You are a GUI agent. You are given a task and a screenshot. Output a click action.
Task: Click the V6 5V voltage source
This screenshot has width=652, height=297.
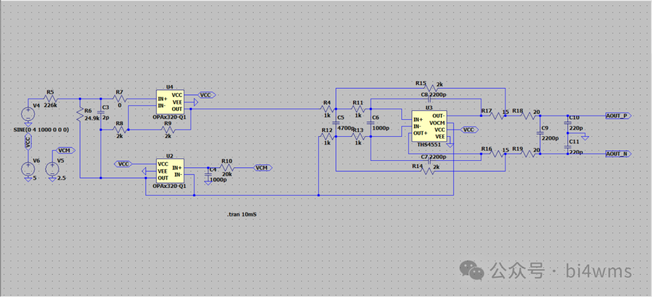coord(28,169)
